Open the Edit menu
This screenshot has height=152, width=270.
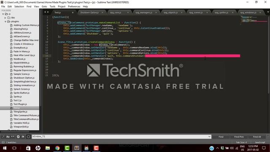point(10,7)
